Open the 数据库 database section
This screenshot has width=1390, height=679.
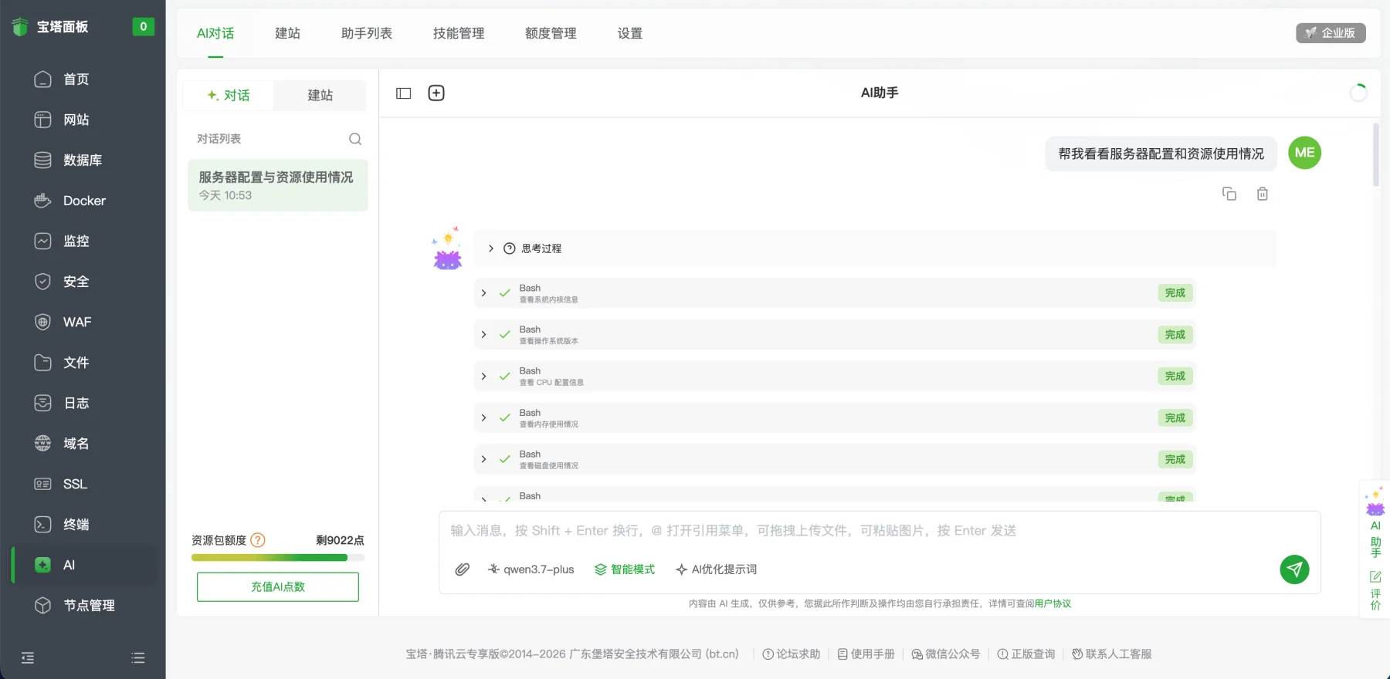(x=82, y=160)
